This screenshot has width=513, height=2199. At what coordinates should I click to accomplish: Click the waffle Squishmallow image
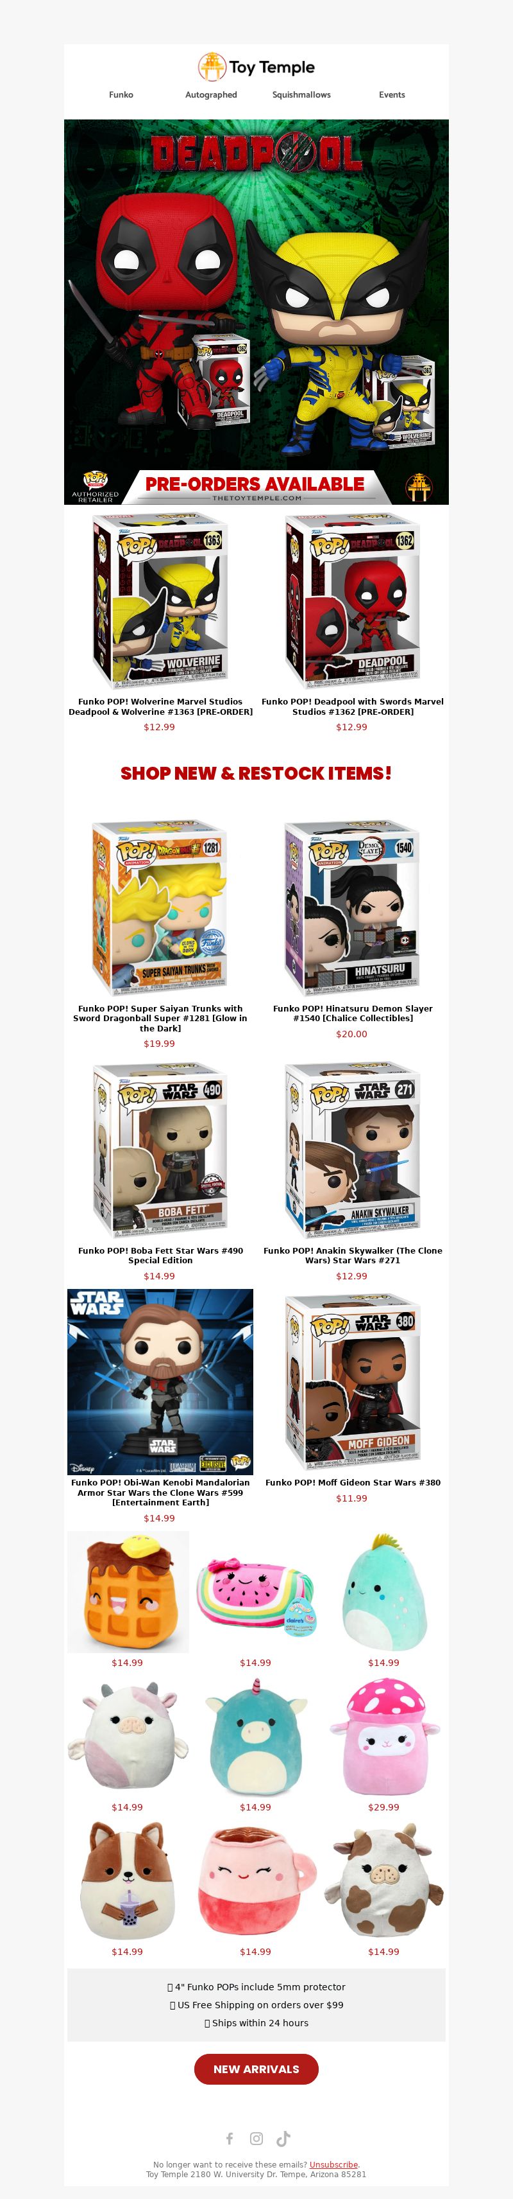coord(129,1592)
